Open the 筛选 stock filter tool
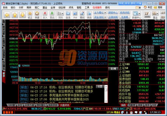Image resolution: width=167 pixels, height=116 pixels. (89, 15)
